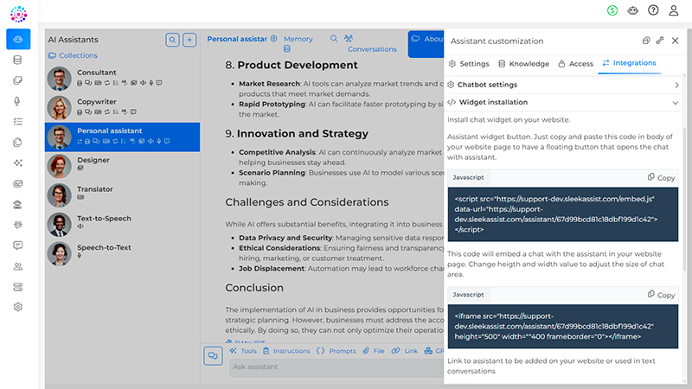Open the microphone sidebar icon
This screenshot has height=389, width=692.
coord(17,101)
